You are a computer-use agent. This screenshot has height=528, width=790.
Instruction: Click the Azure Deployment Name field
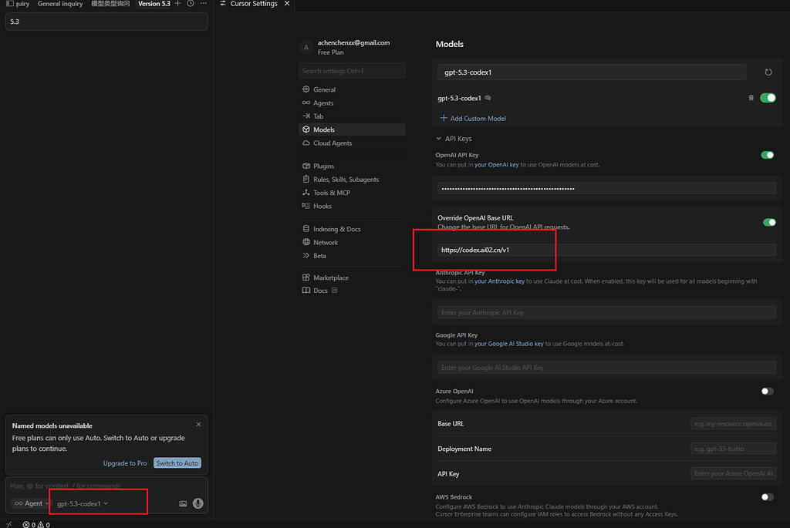click(x=733, y=449)
